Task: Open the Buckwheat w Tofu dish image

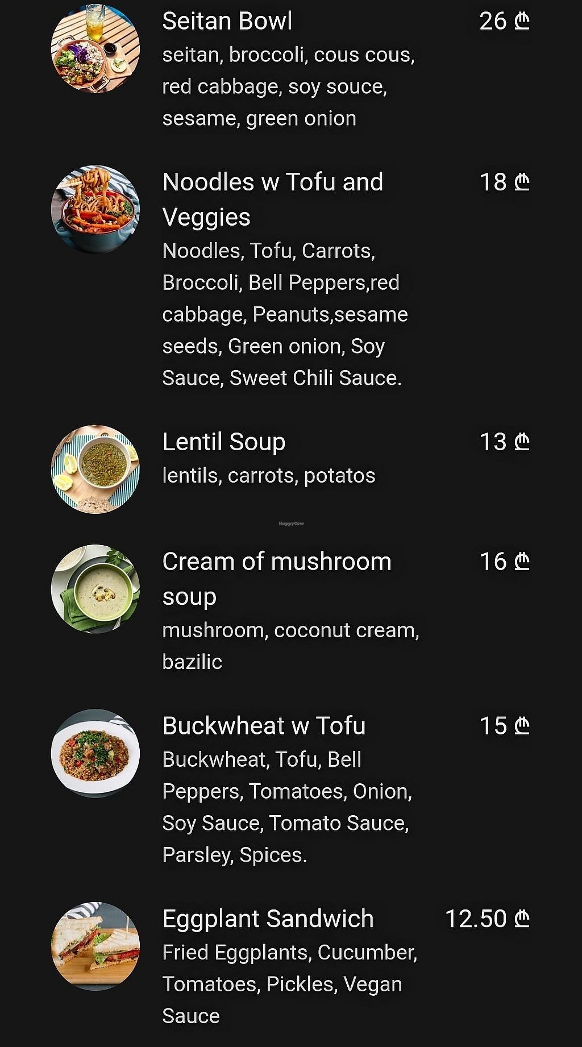Action: coord(95,753)
